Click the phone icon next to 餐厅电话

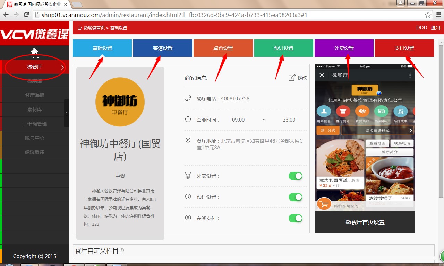pos(188,98)
